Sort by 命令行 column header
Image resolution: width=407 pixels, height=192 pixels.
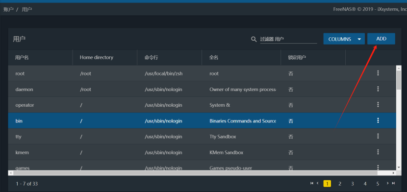point(151,57)
